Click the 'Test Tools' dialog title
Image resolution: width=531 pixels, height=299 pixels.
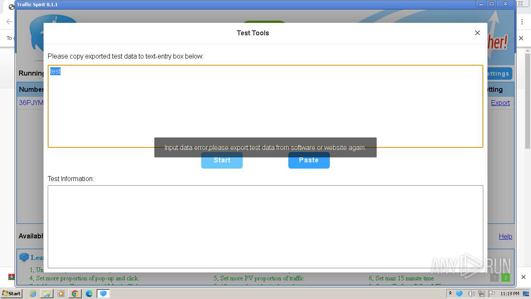[253, 33]
